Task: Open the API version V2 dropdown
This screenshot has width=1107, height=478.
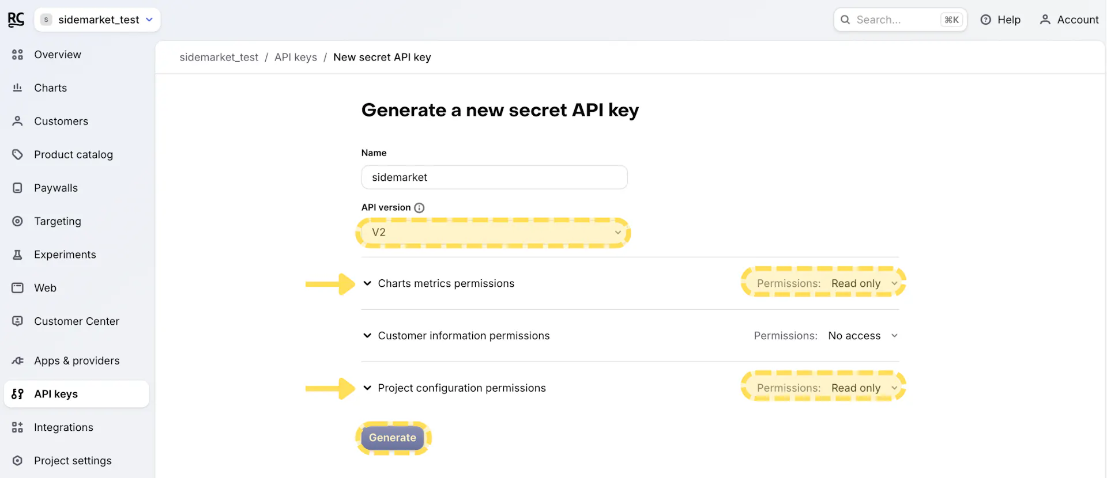Action: [494, 233]
